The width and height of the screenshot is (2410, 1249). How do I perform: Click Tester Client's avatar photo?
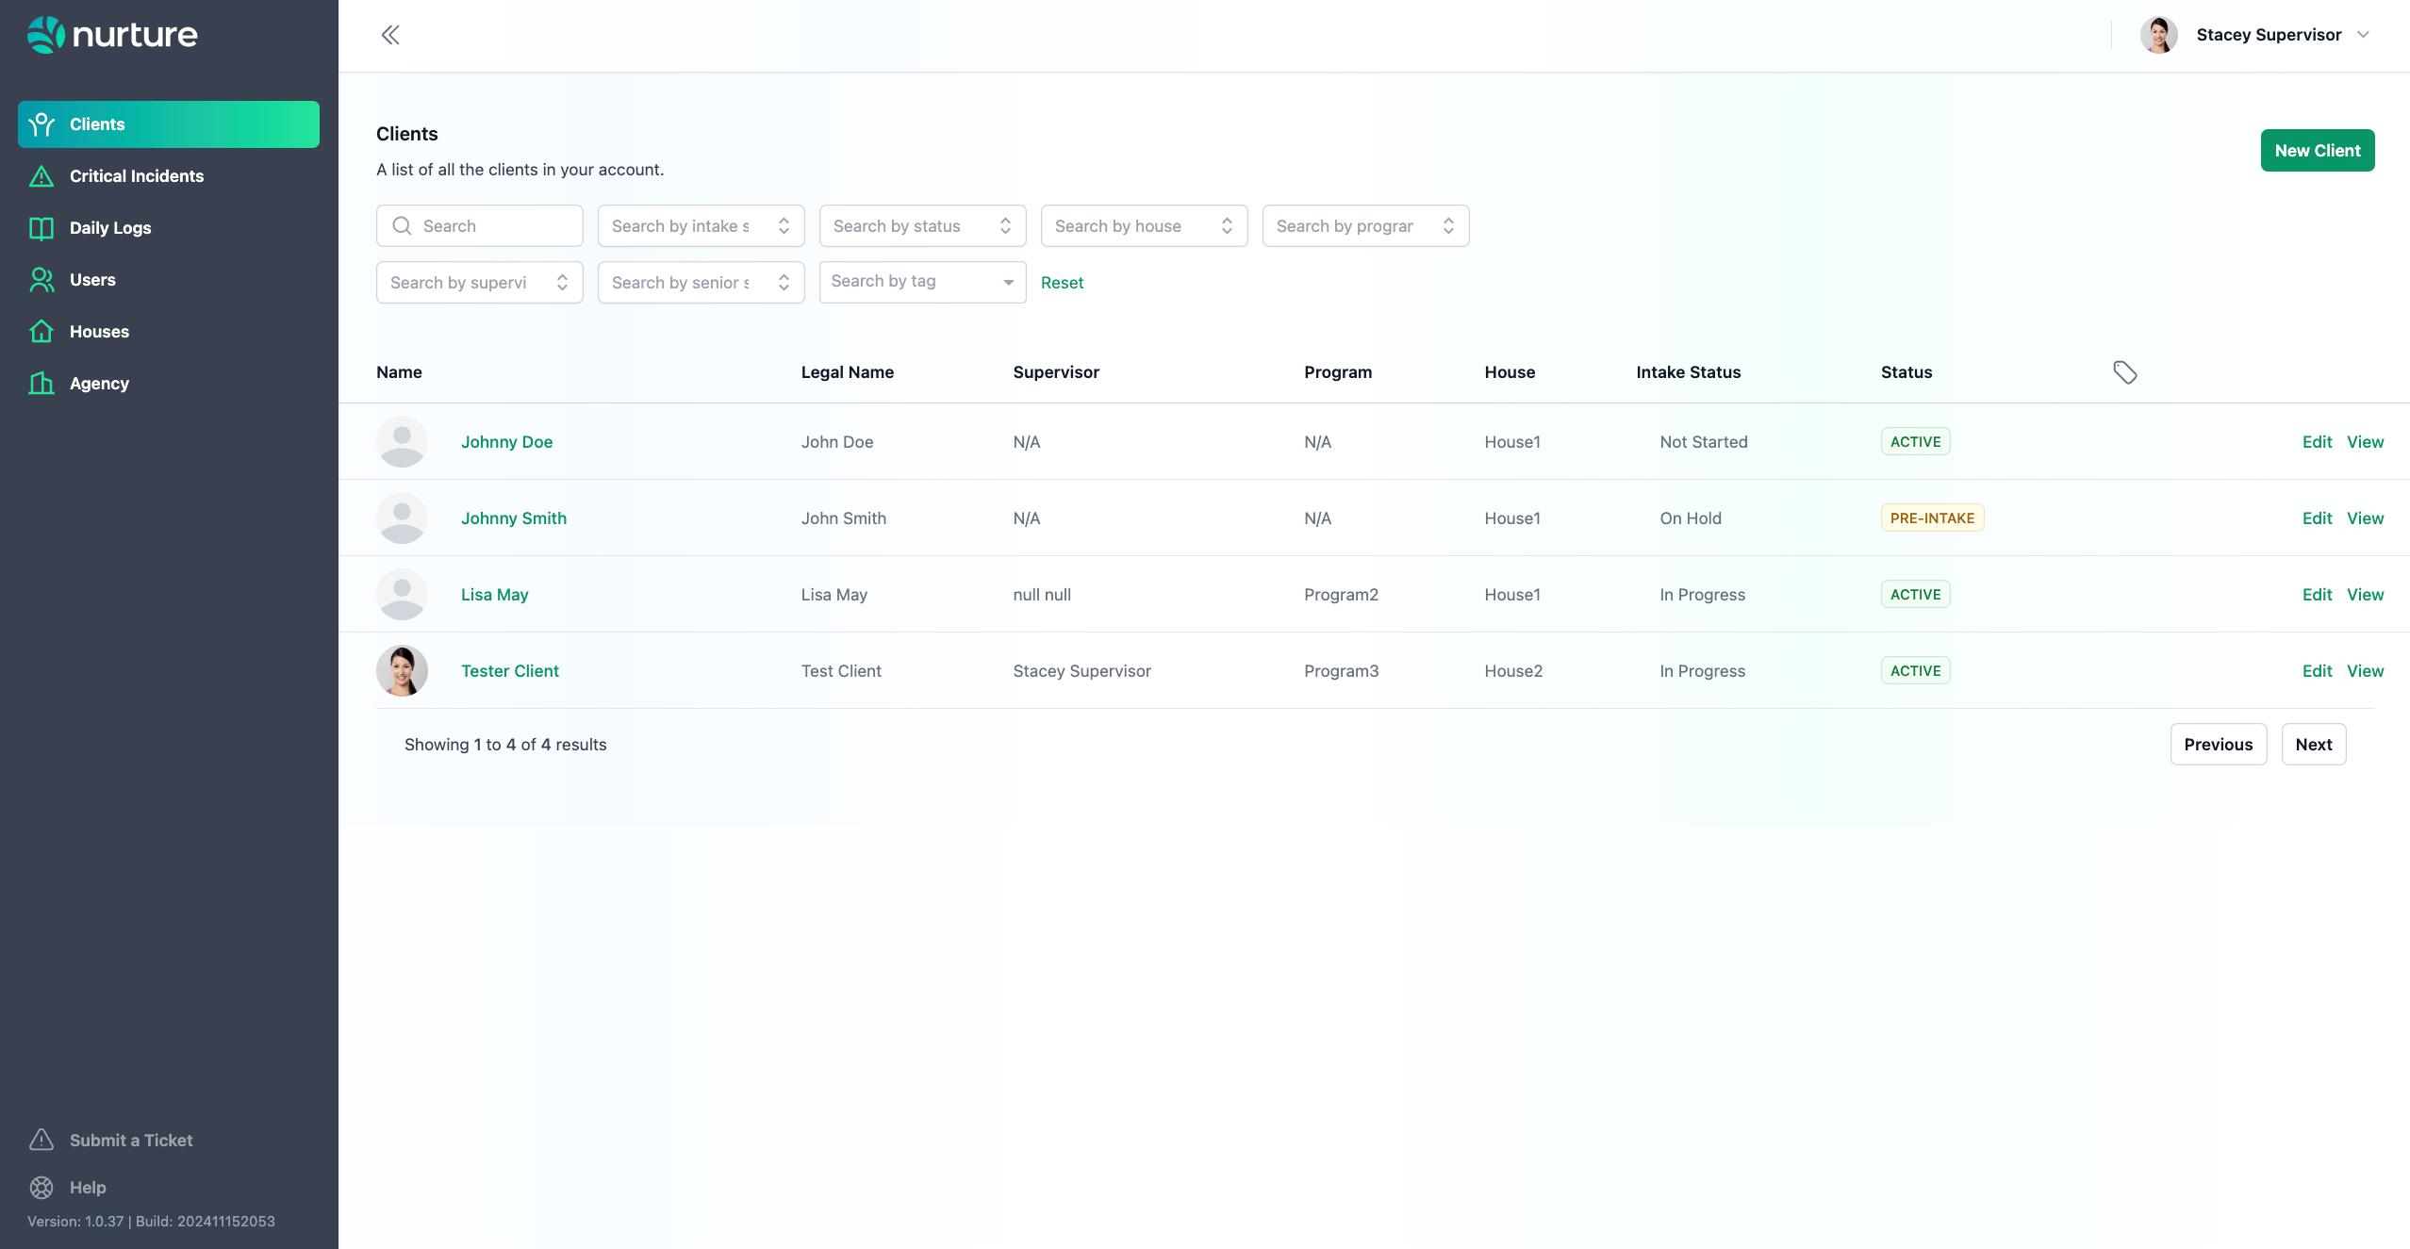click(x=402, y=671)
